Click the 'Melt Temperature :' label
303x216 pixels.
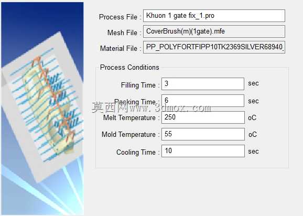(131, 117)
